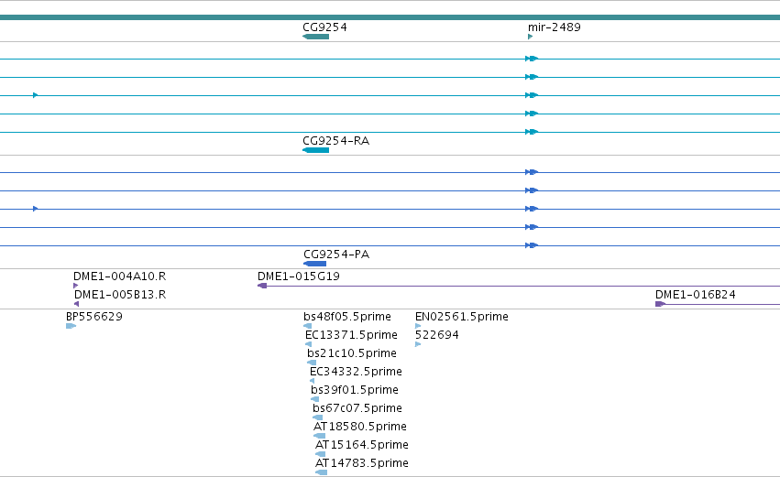The width and height of the screenshot is (780, 477).
Task: Select the arrow glyph under AT18580.5prime
Action: (x=319, y=436)
